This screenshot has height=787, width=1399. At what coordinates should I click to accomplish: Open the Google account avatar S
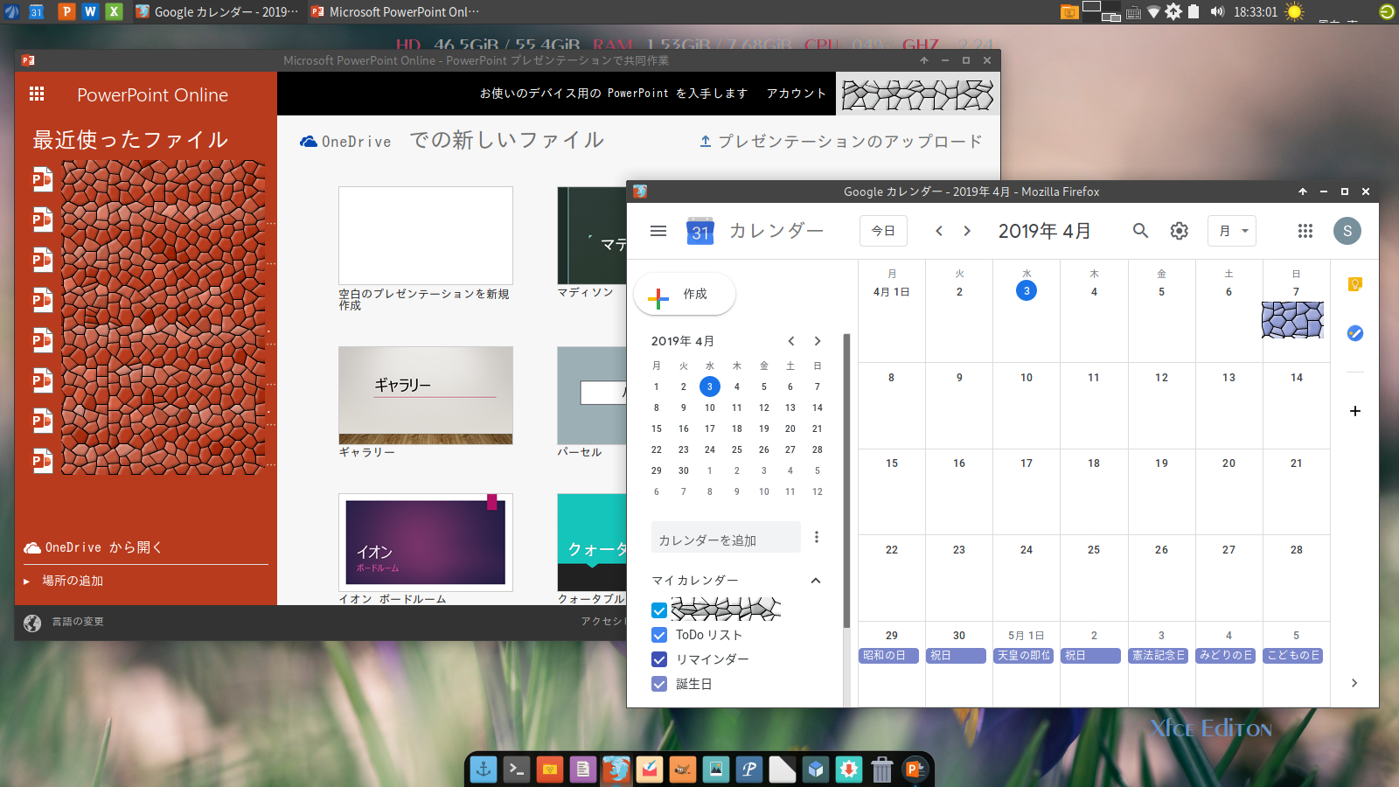1347,231
